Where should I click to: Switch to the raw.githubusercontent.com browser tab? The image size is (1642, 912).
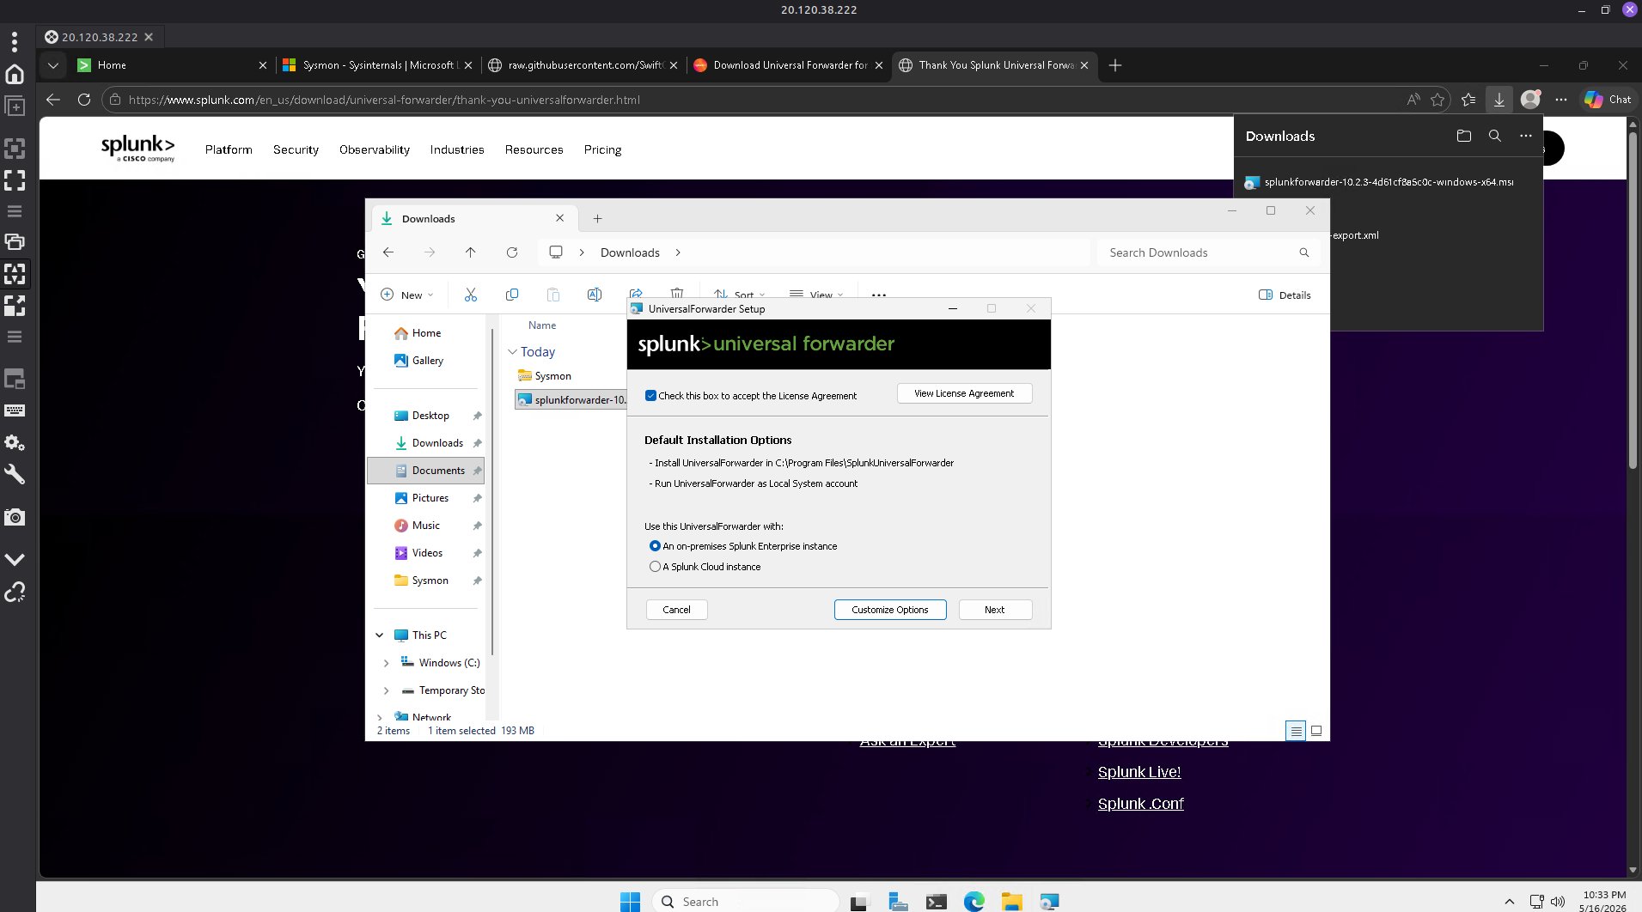[x=583, y=65]
